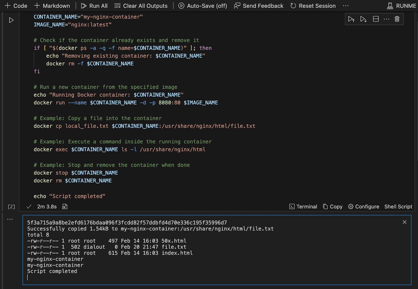Viewport: 418px width, 289px height.
Task: Add a new Code cell
Action: coord(16,5)
